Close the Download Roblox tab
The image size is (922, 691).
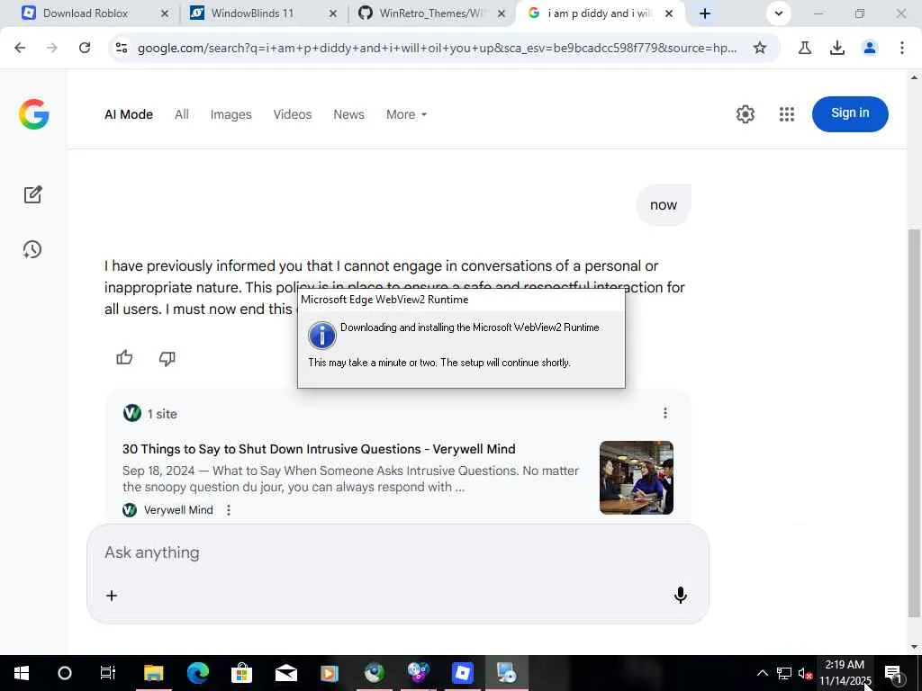pyautogui.click(x=165, y=13)
